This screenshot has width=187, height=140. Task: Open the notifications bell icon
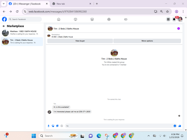coord(174,19)
